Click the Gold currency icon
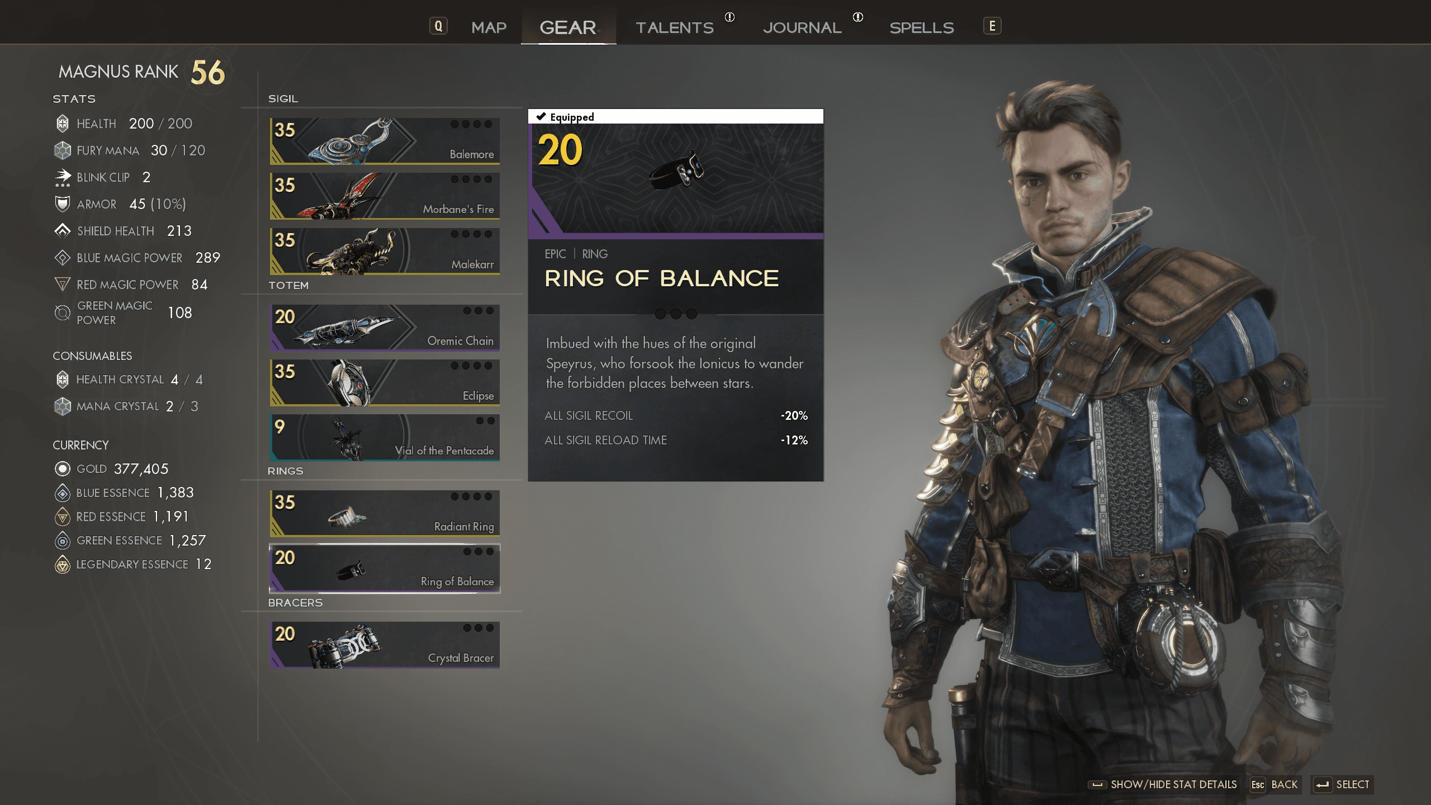This screenshot has width=1431, height=805. point(61,468)
